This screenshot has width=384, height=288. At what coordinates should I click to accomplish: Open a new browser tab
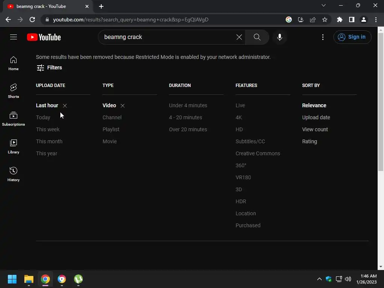coord(101,6)
